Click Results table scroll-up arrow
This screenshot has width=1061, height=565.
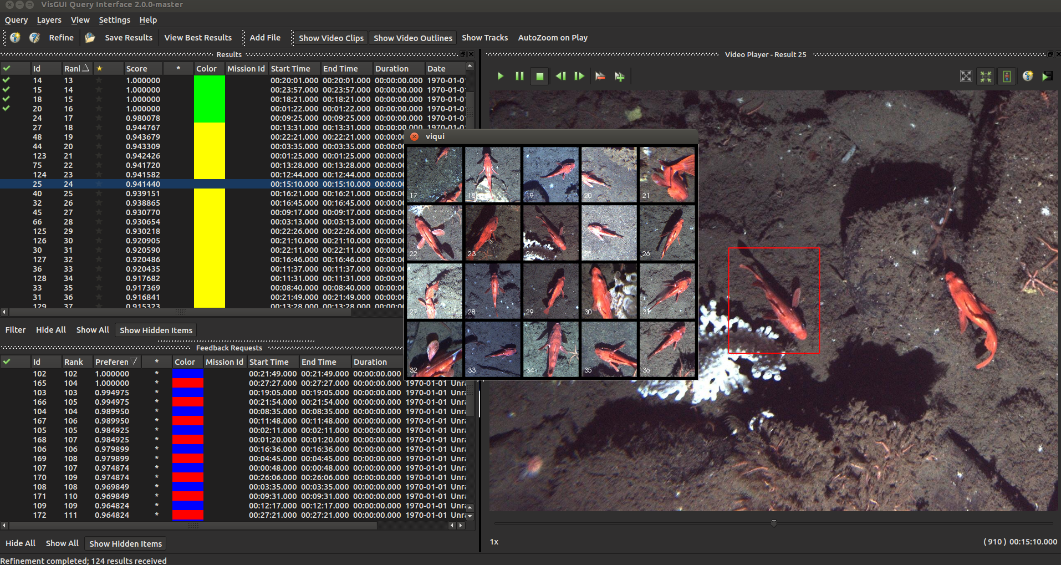[x=470, y=66]
